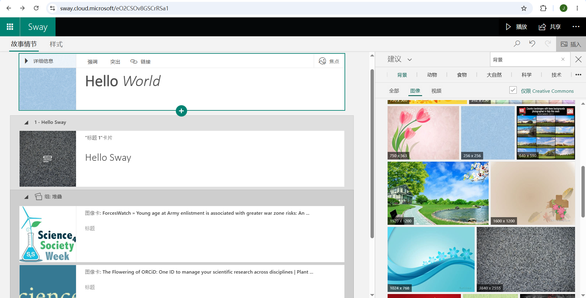Add a 链接 link to the title
The height and width of the screenshot is (298, 586).
tap(140, 62)
